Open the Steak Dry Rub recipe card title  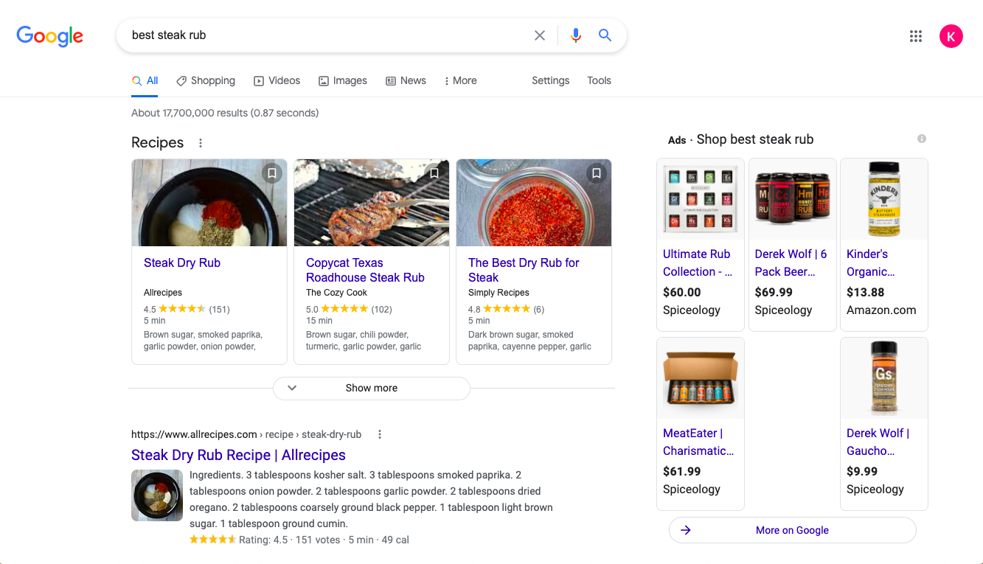coord(182,263)
